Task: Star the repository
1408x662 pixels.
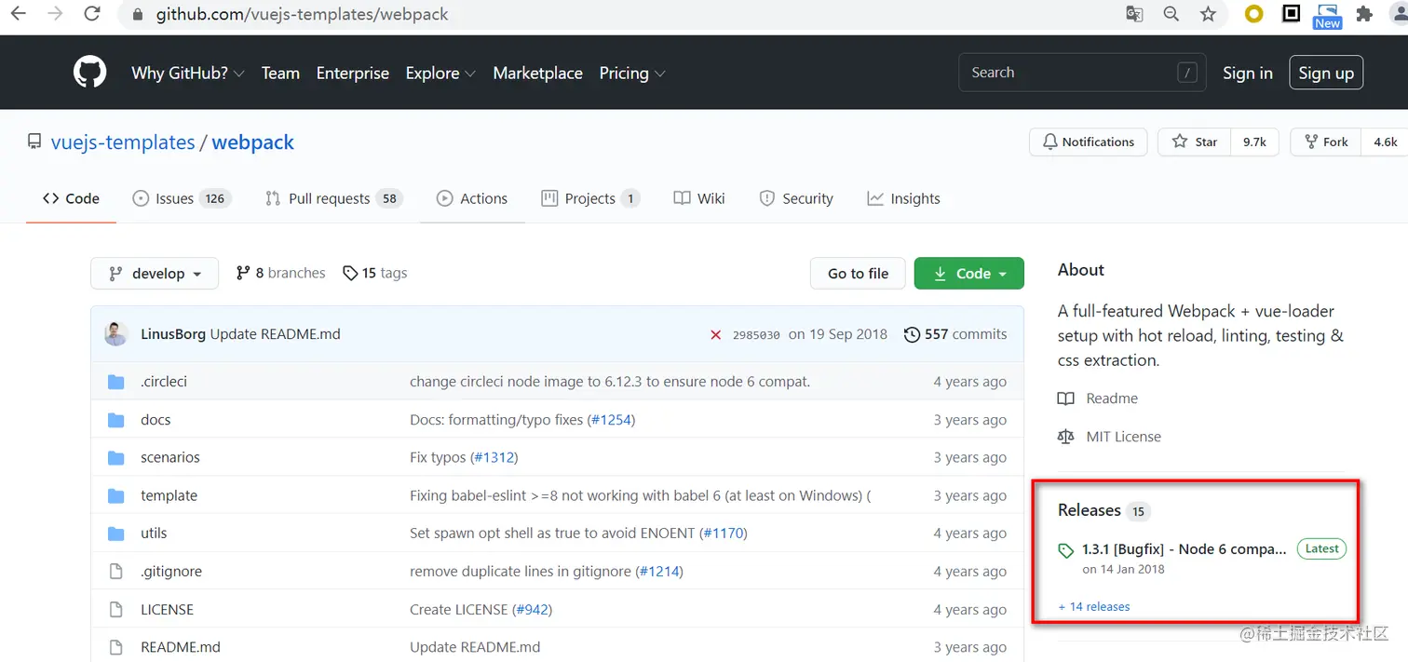Action: 1195,142
